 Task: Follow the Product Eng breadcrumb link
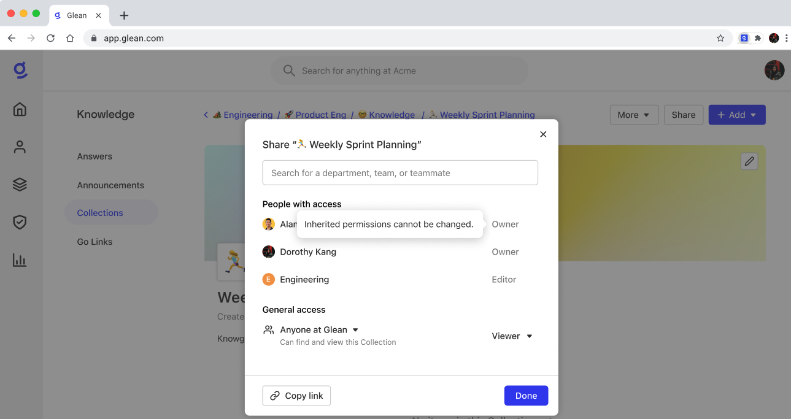click(x=320, y=115)
